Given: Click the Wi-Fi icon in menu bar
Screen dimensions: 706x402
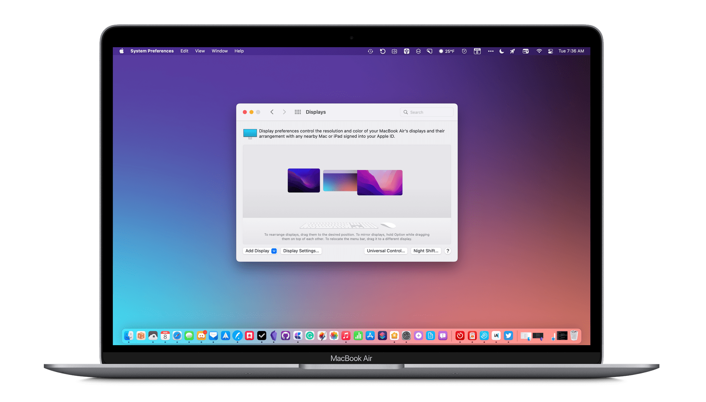Looking at the screenshot, I should tap(539, 51).
